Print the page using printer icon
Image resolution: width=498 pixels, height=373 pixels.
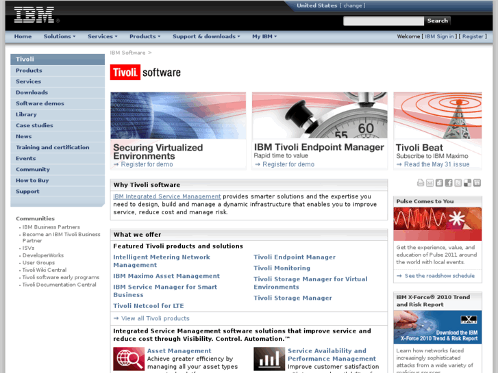tap(421, 183)
